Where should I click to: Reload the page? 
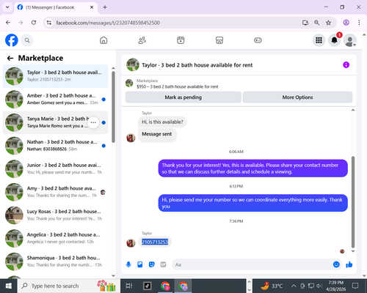point(34,23)
